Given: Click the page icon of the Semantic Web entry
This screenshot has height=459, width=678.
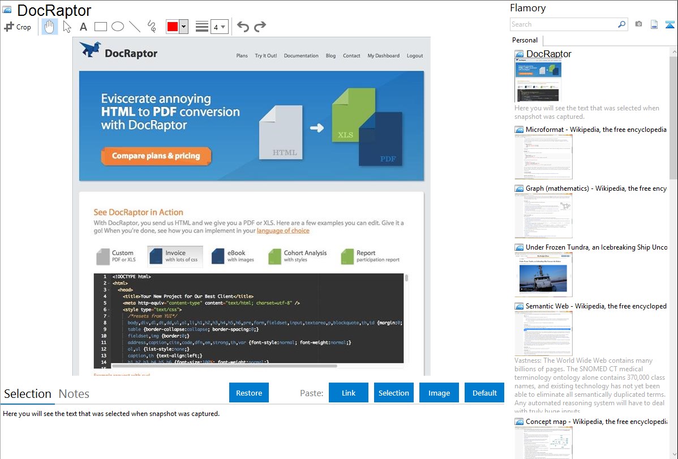Looking at the screenshot, I should click(x=519, y=306).
